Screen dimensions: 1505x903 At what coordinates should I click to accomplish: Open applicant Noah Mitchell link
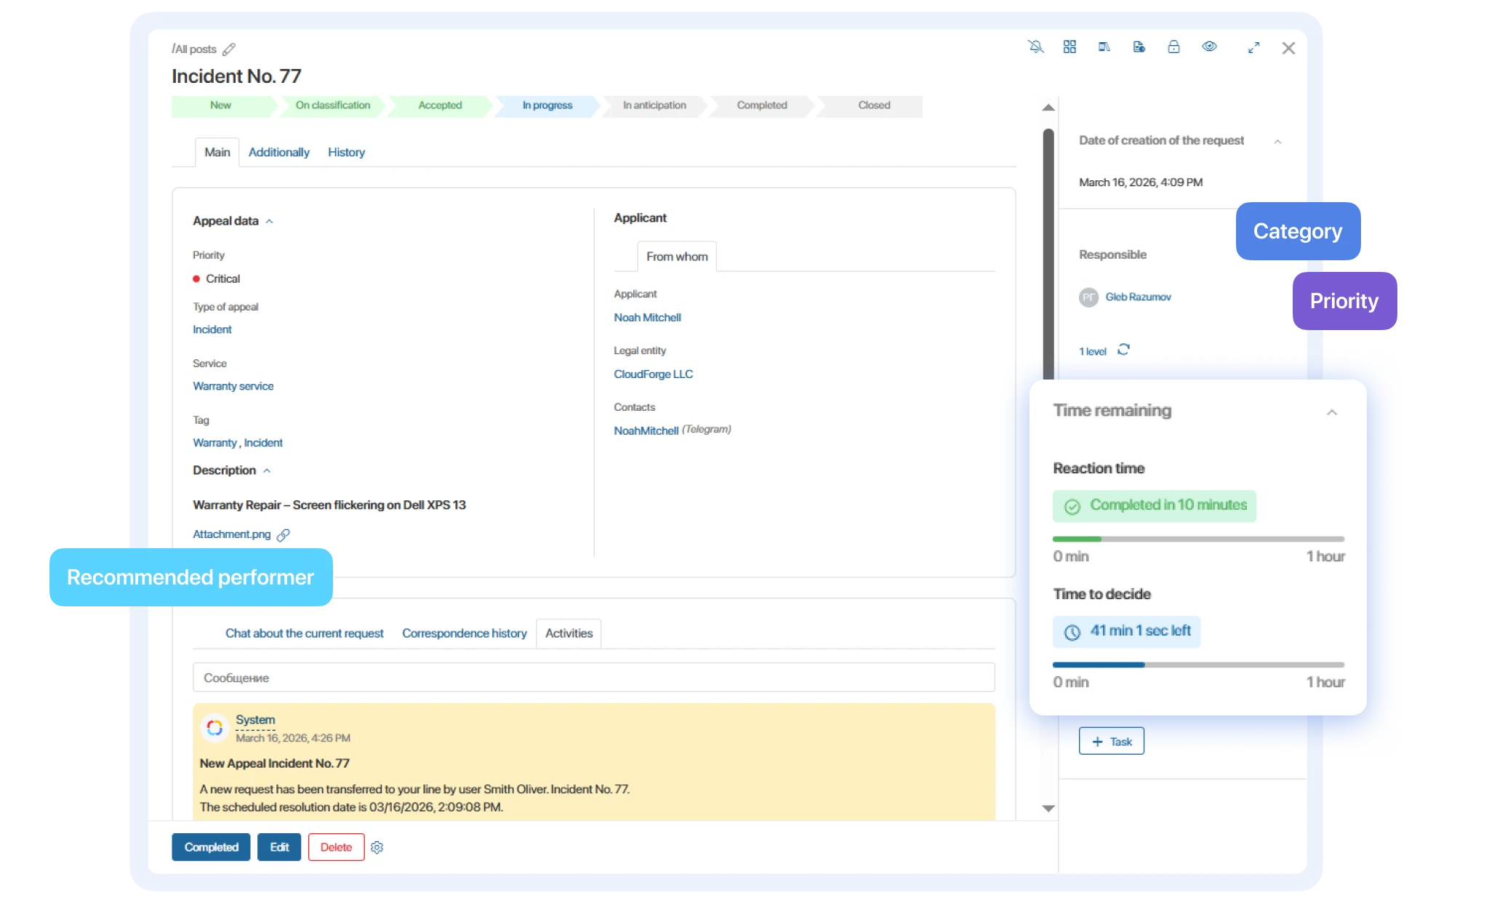(x=647, y=318)
